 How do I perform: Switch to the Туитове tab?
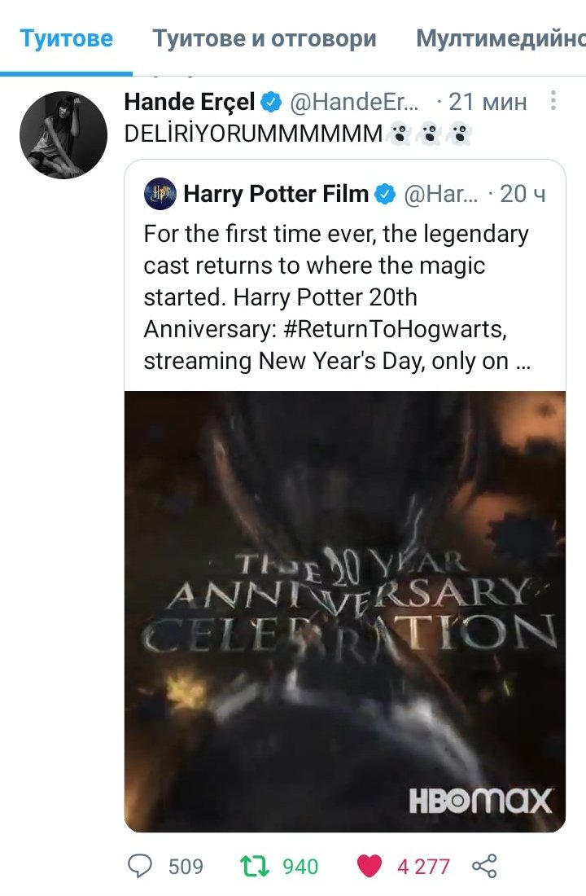[x=66, y=38]
